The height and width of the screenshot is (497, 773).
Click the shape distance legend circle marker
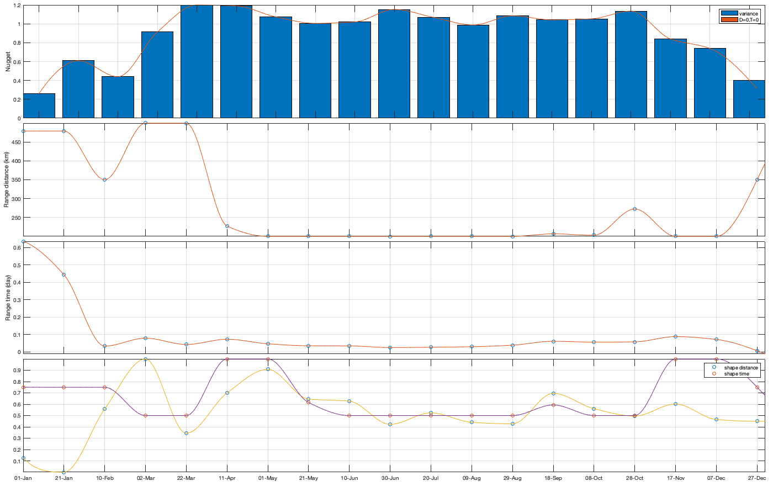(714, 367)
